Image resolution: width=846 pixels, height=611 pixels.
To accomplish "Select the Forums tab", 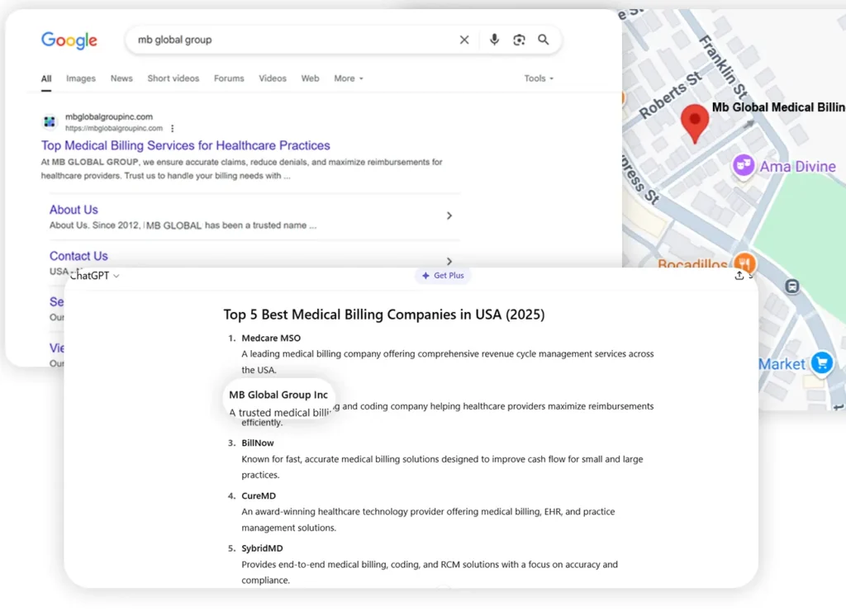I will point(229,78).
